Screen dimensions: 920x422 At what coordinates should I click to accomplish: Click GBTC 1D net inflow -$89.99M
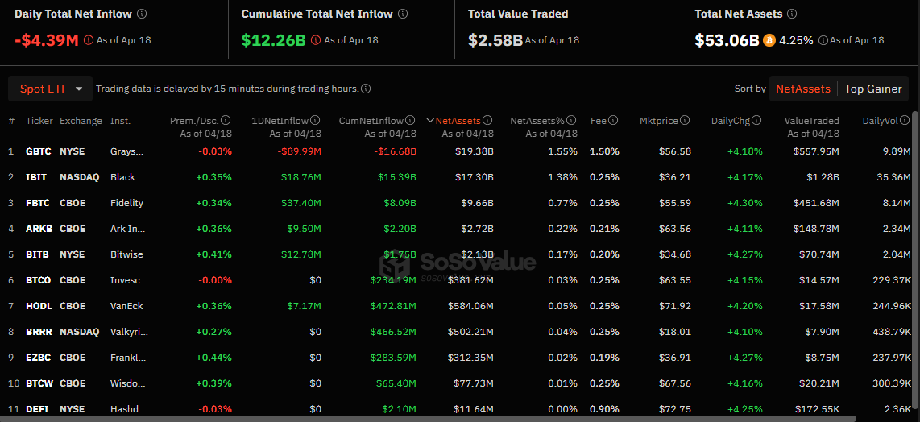pyautogui.click(x=299, y=151)
